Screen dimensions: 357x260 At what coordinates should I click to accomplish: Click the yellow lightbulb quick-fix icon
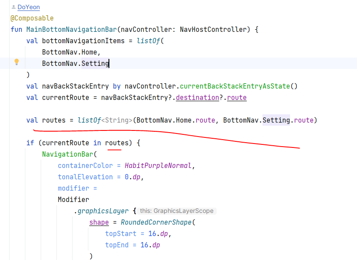(x=17, y=62)
